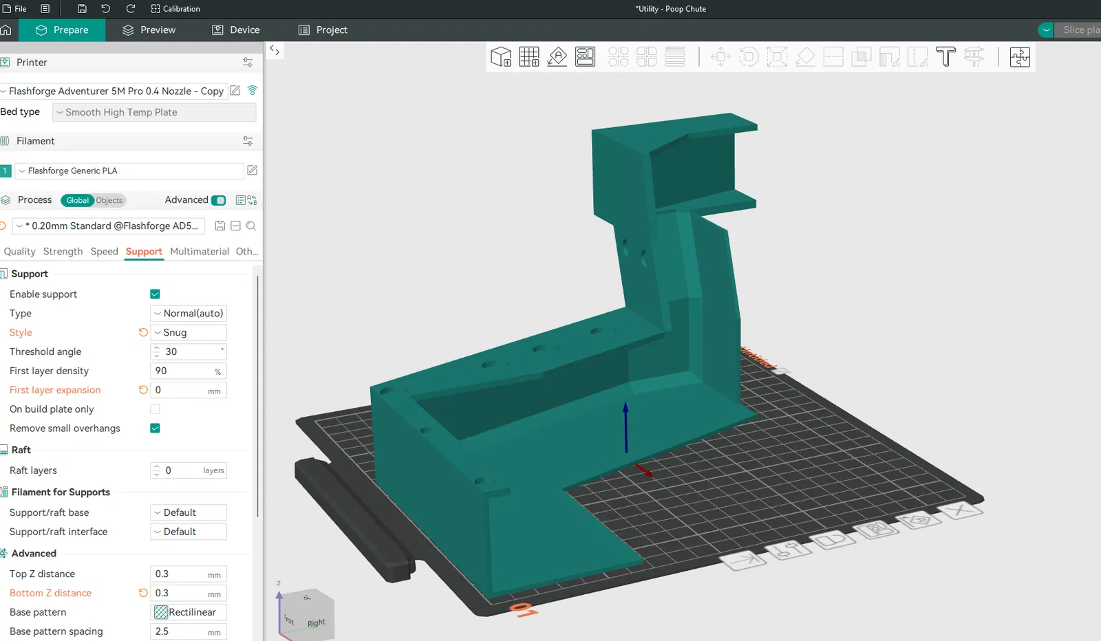Reset the Bottom Z distance value
This screenshot has height=641, width=1101.
click(143, 593)
